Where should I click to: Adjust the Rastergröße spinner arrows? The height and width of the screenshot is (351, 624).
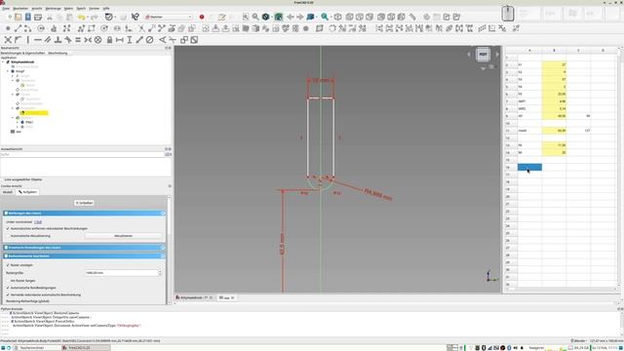pos(160,273)
